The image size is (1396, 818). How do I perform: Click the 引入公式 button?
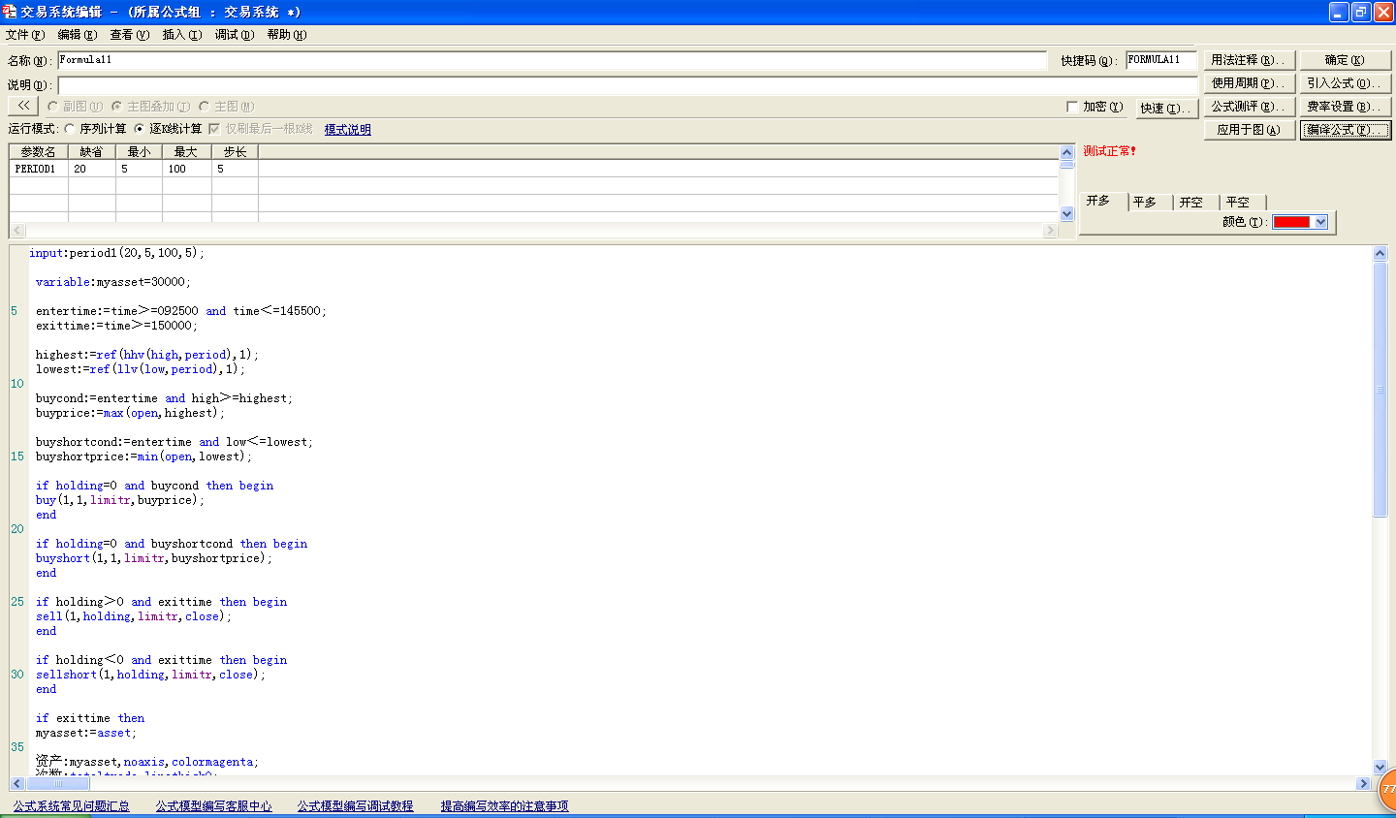click(1345, 83)
